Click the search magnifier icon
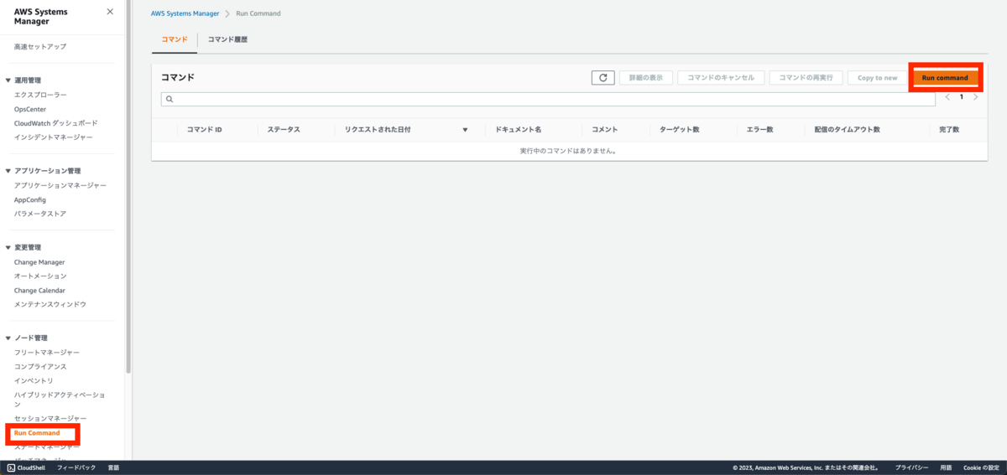Image resolution: width=1007 pixels, height=475 pixels. pos(169,99)
